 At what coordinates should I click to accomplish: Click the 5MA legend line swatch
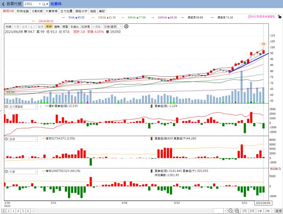pyautogui.click(x=63, y=18)
